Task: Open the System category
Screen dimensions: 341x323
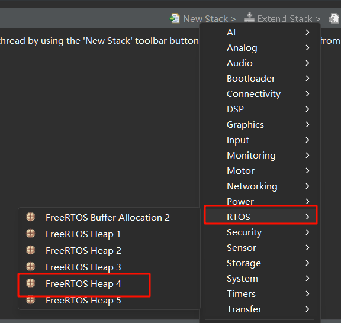Action: (260, 279)
